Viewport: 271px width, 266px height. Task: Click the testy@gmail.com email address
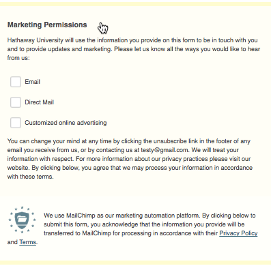(165, 150)
